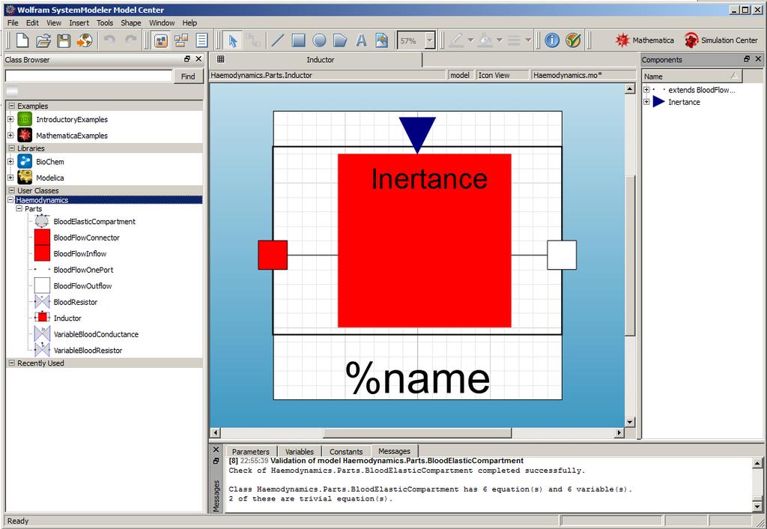Switch to Diagram View toolbar button
The height and width of the screenshot is (529, 767).
click(181, 40)
